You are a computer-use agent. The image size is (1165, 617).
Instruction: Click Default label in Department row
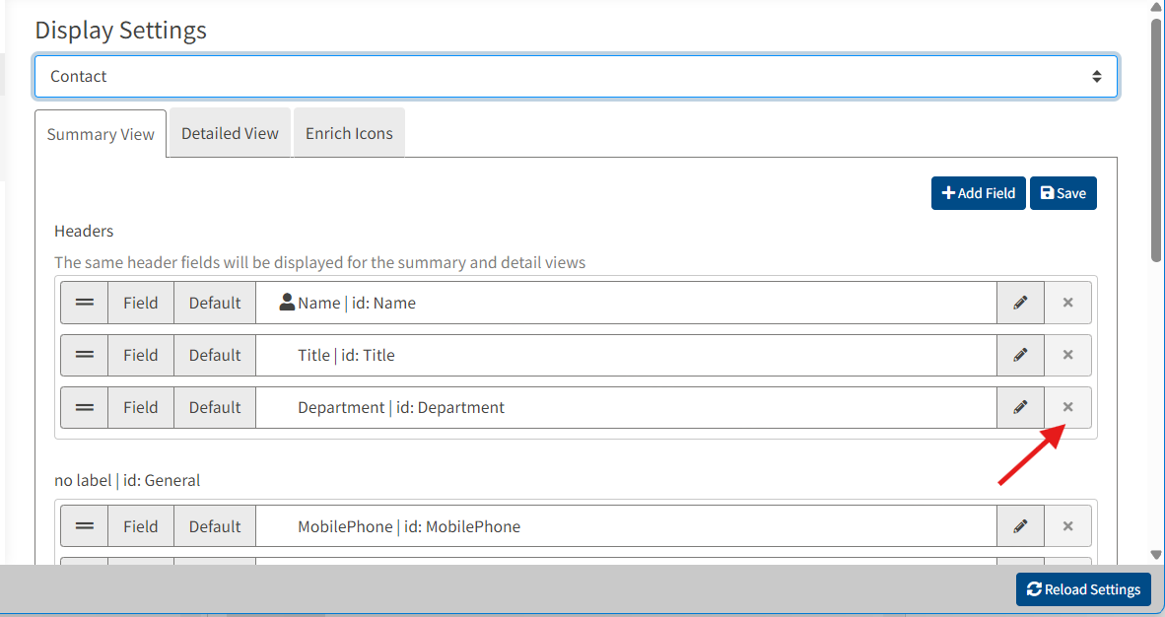(x=215, y=407)
